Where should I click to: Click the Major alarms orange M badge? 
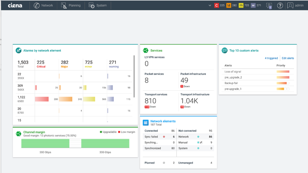[229, 6]
